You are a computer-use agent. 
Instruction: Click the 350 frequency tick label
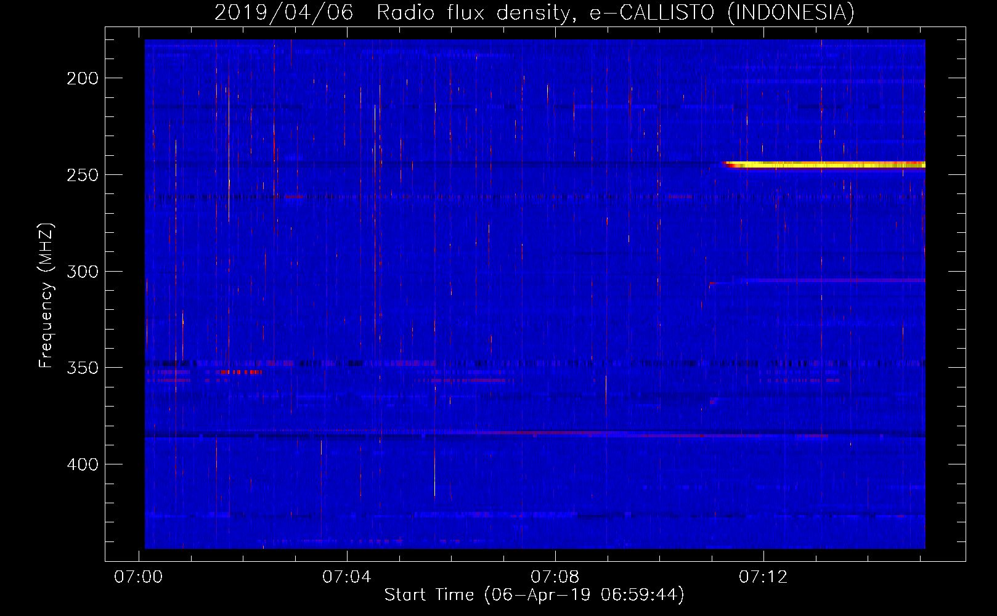pos(83,368)
